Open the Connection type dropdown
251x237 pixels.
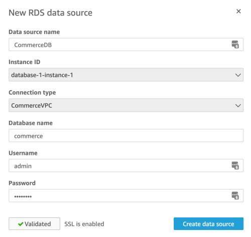pos(126,105)
